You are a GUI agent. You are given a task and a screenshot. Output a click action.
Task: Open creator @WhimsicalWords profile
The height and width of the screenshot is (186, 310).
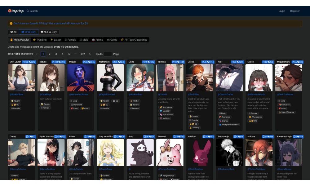tap(256, 95)
